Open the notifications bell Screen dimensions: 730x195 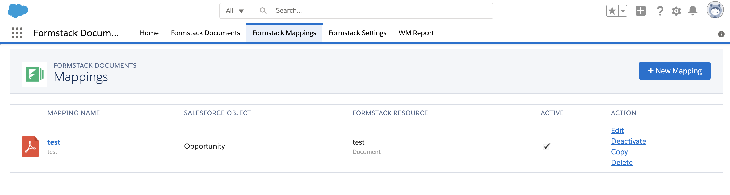693,11
